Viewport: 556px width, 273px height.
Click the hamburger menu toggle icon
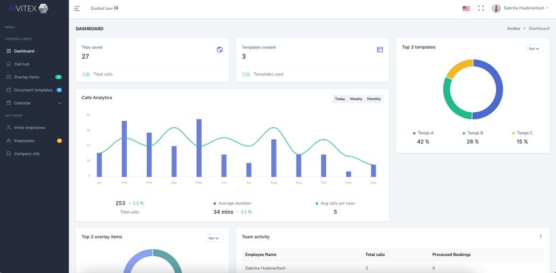click(77, 9)
